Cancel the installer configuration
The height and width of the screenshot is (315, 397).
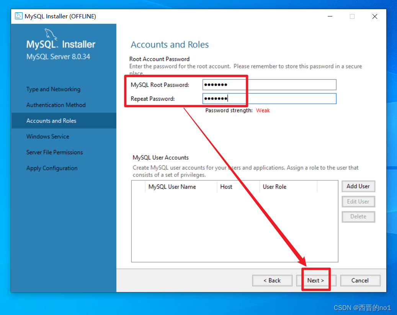pyautogui.click(x=360, y=280)
